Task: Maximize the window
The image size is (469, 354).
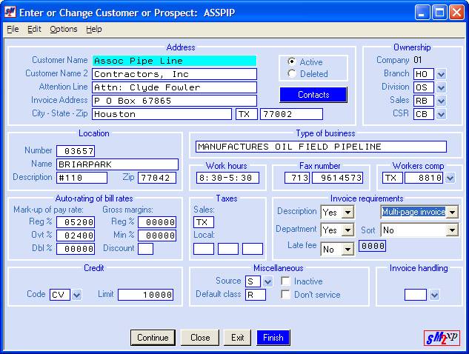Action: tap(439, 13)
